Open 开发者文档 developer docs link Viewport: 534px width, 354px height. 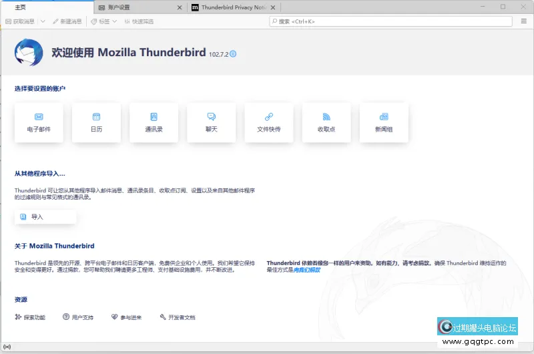pyautogui.click(x=178, y=317)
